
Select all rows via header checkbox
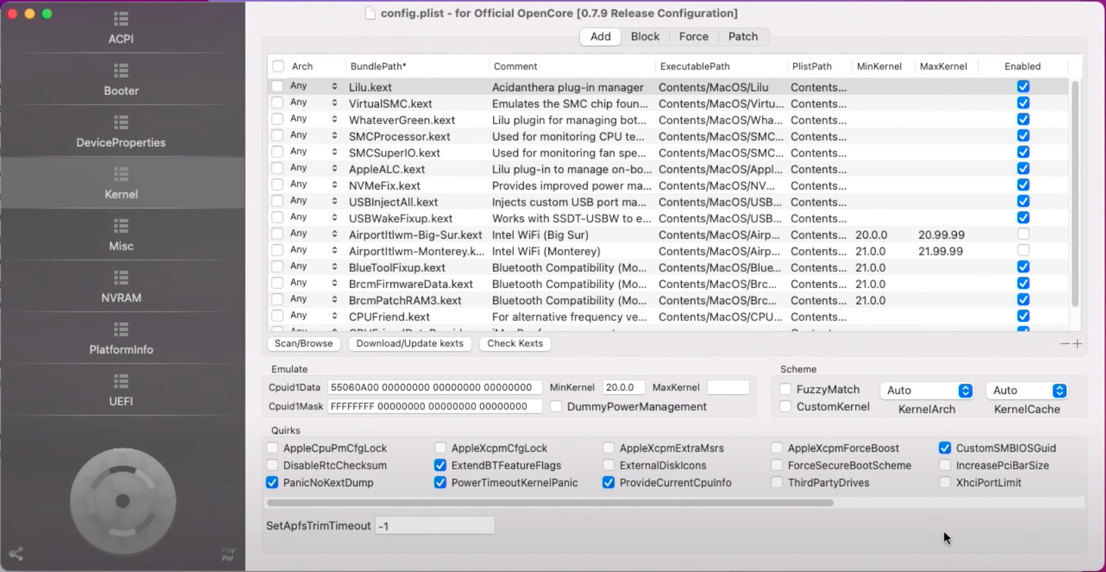(x=278, y=66)
